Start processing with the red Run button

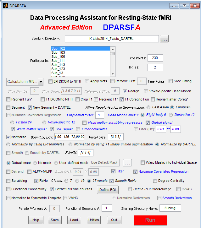point(150,220)
